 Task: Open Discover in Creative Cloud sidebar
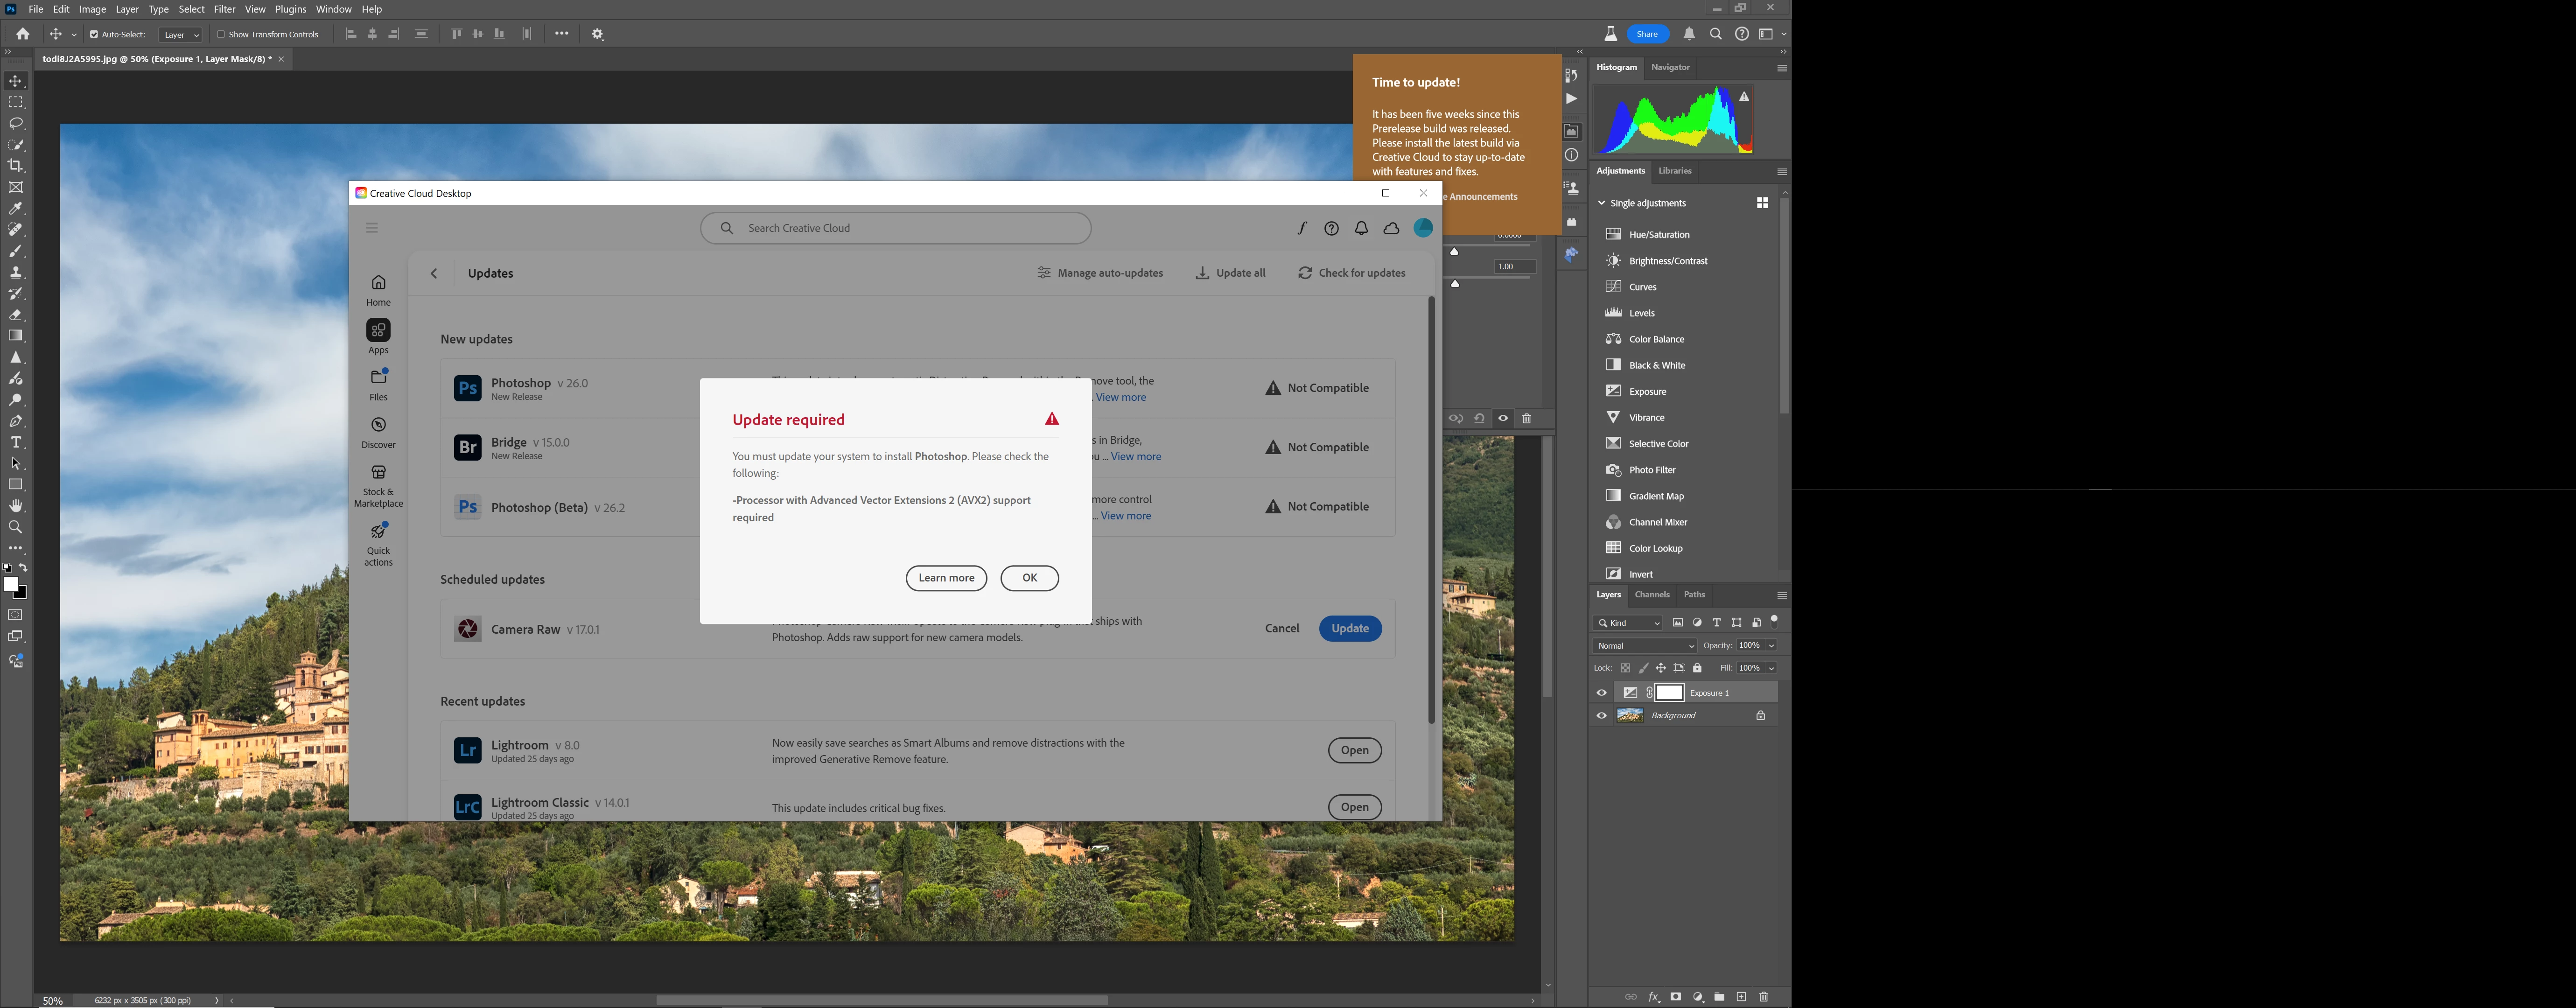point(378,432)
